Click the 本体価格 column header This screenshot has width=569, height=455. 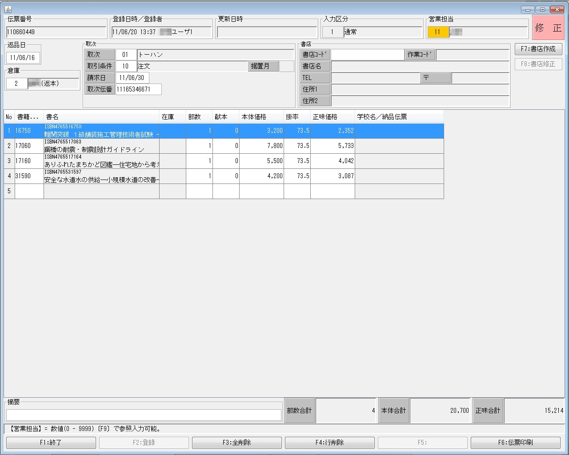(261, 117)
